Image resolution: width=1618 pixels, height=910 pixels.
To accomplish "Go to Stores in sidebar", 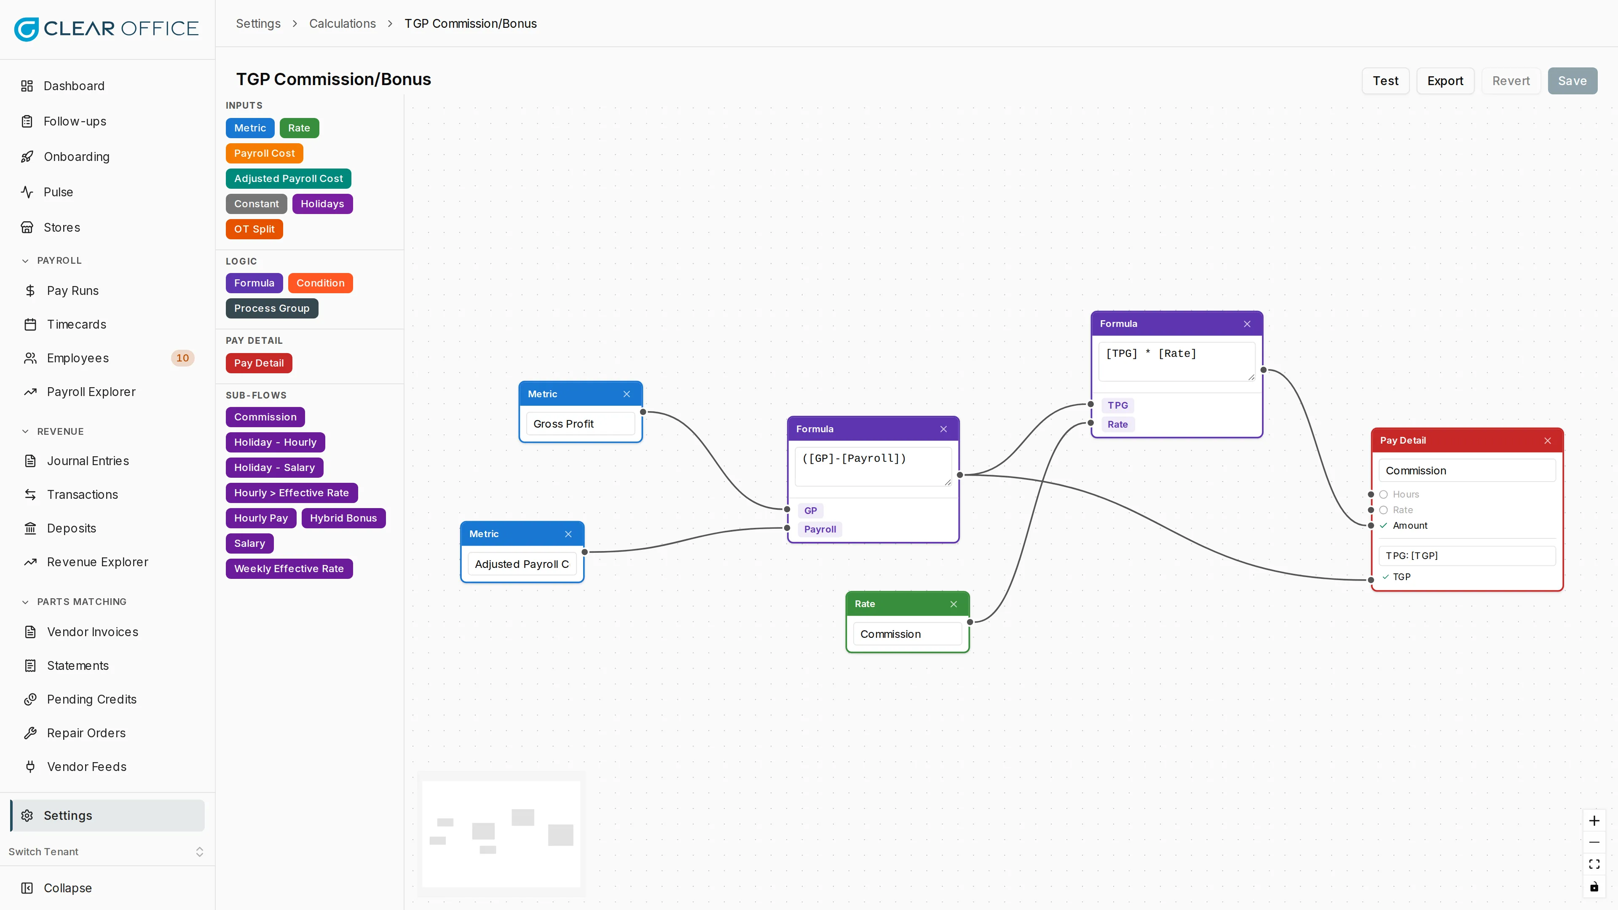I will coord(107,227).
